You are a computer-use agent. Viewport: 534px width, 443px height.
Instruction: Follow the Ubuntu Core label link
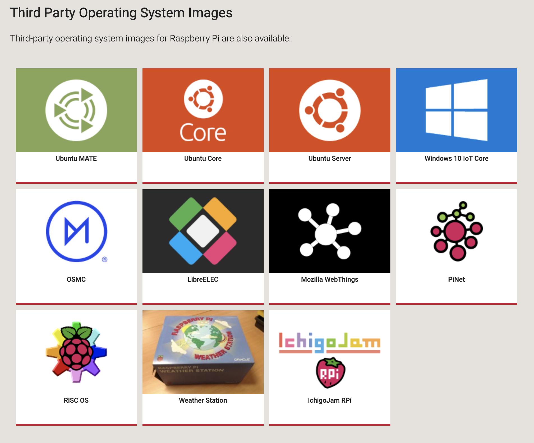pos(203,158)
